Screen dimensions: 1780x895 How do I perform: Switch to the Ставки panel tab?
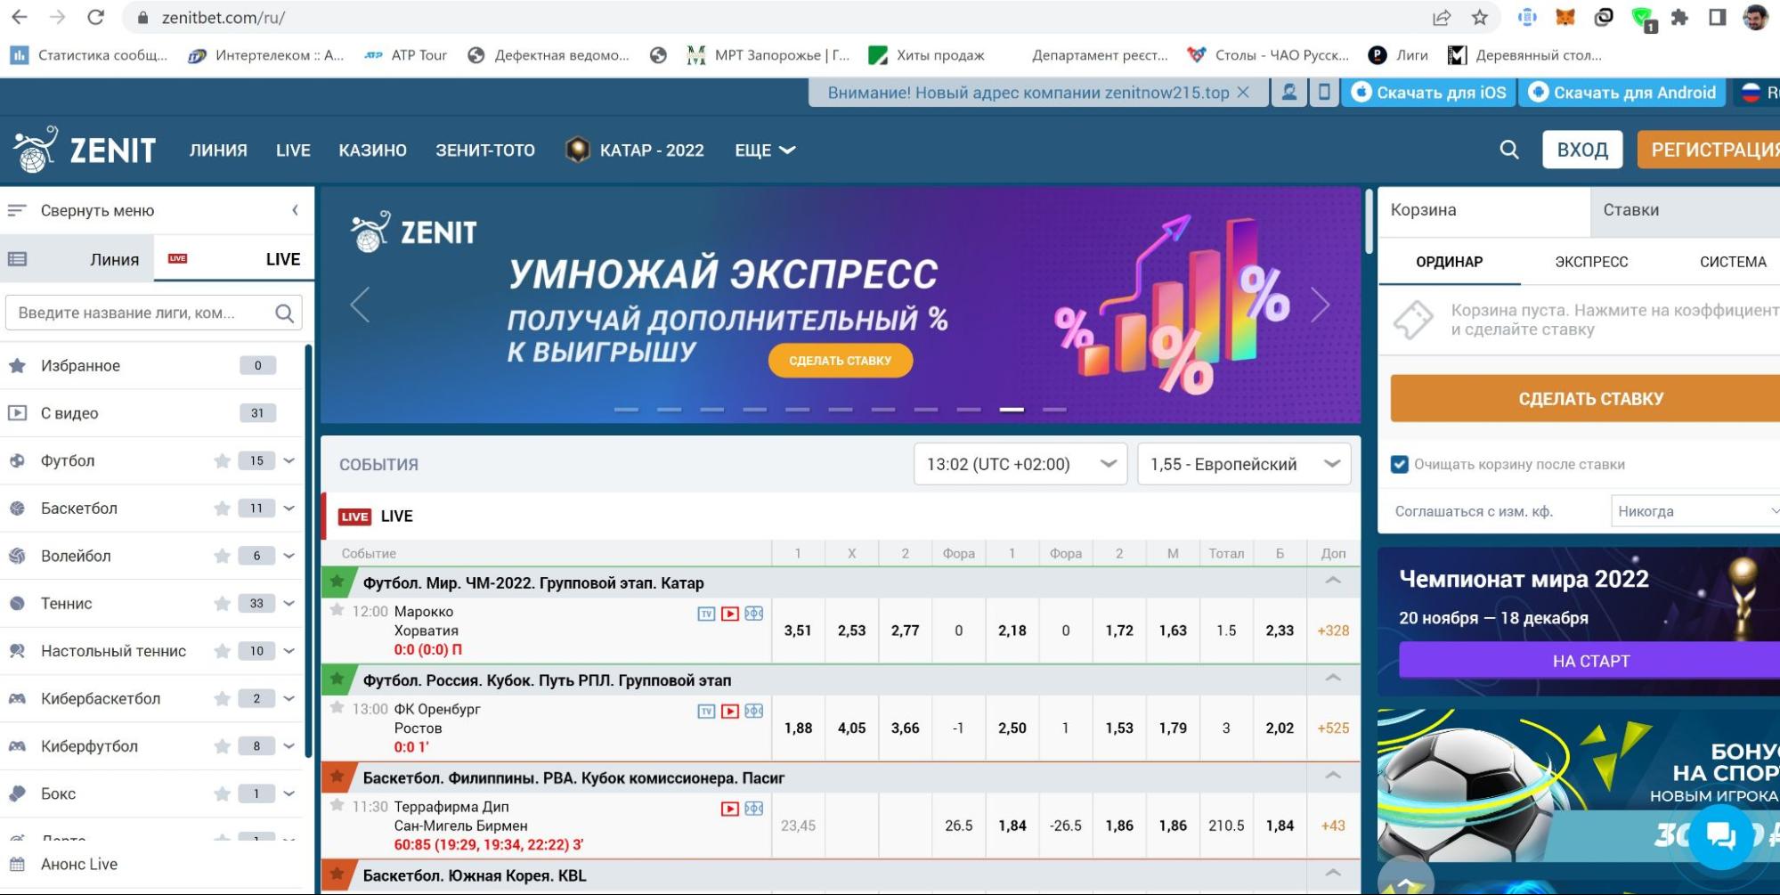point(1685,210)
